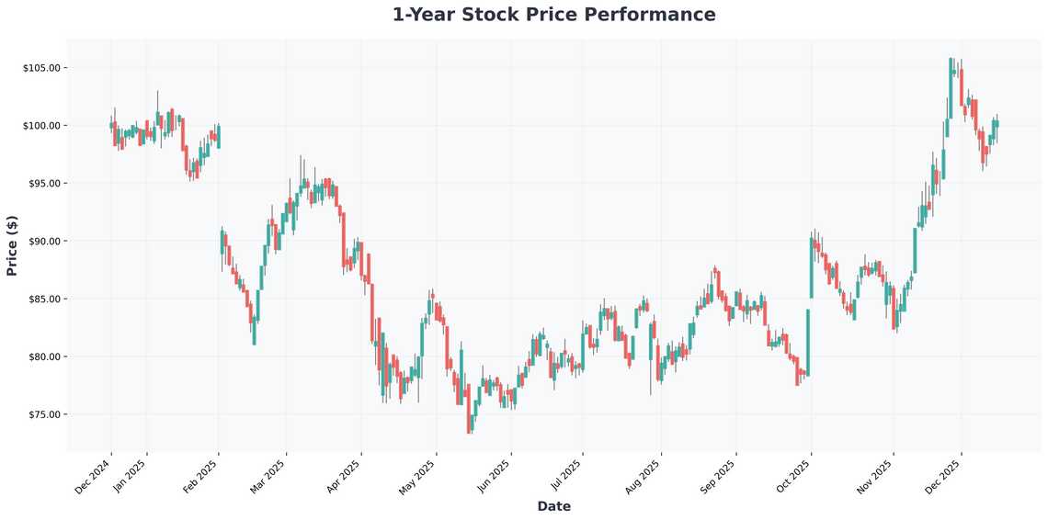Select the 'Feb 2025' date tick label
Screen dimensions: 1048x520
coord(202,478)
